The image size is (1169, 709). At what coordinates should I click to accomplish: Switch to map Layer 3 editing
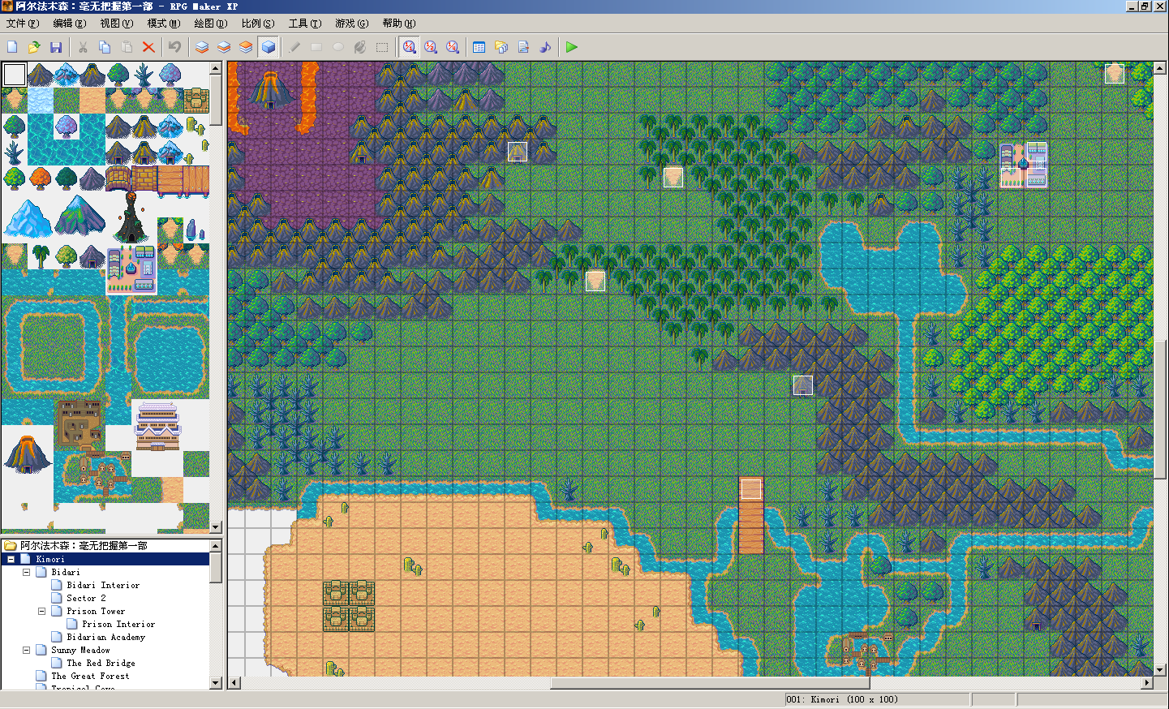246,47
